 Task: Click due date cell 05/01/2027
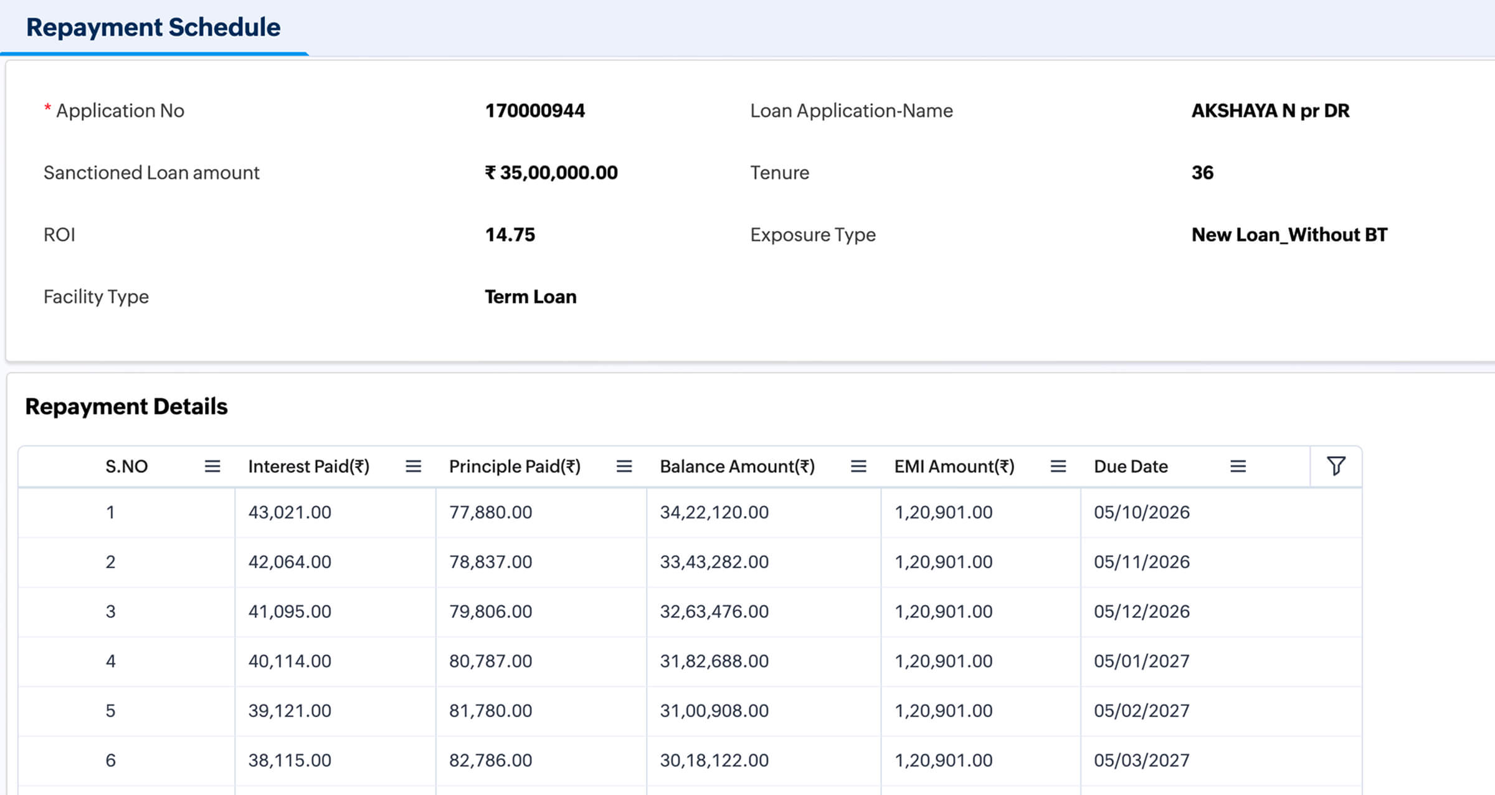1142,661
